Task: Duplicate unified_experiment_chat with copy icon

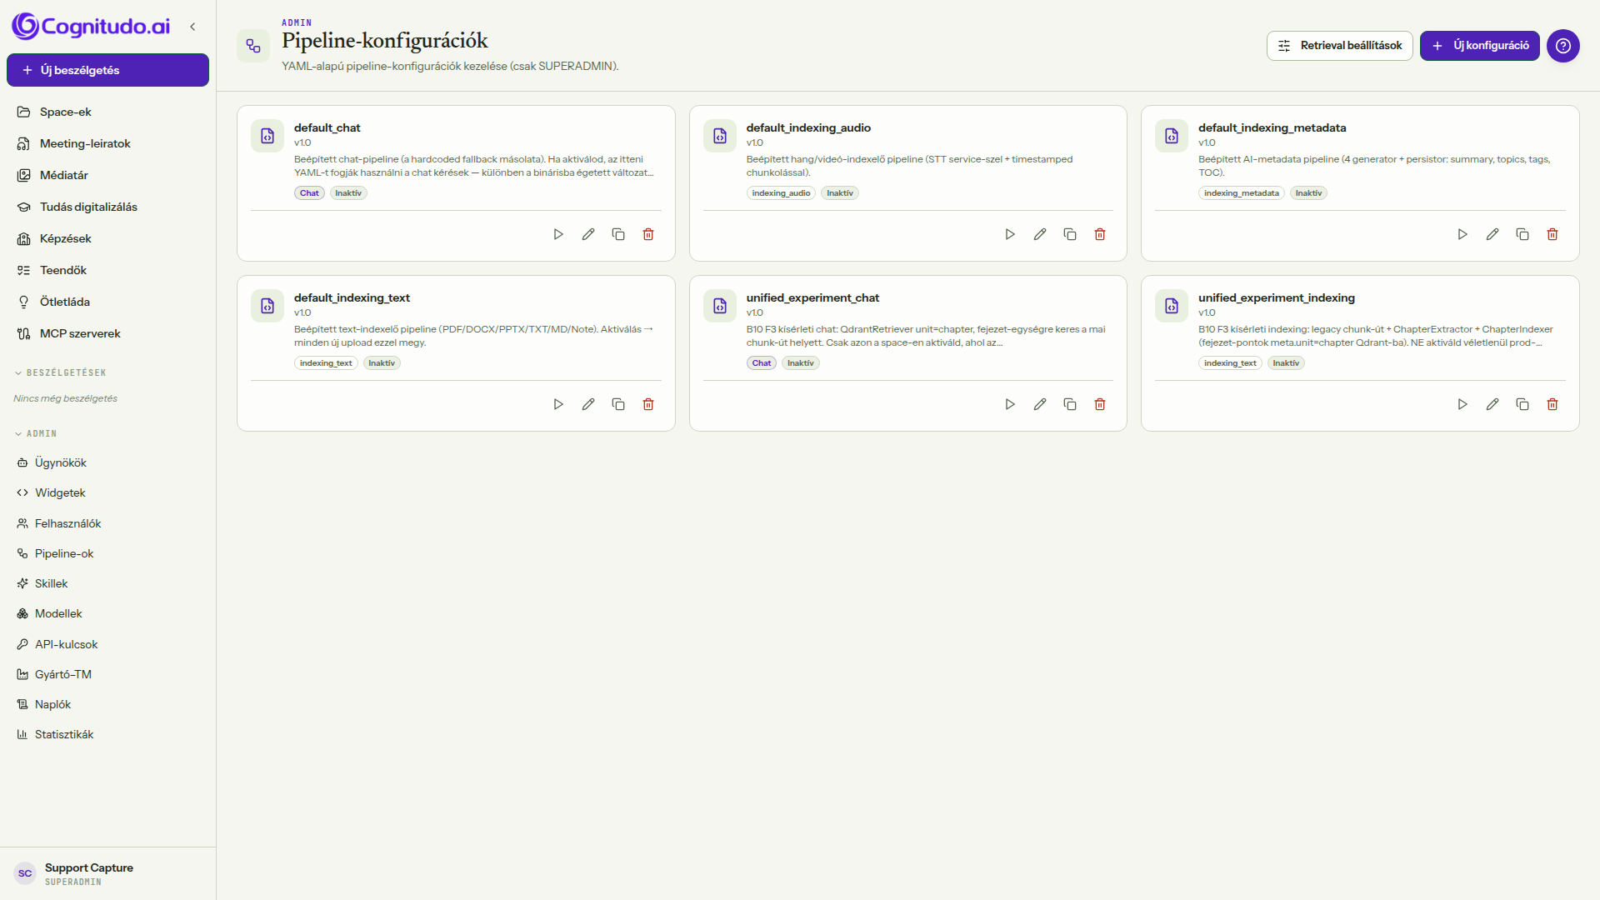Action: 1070,404
